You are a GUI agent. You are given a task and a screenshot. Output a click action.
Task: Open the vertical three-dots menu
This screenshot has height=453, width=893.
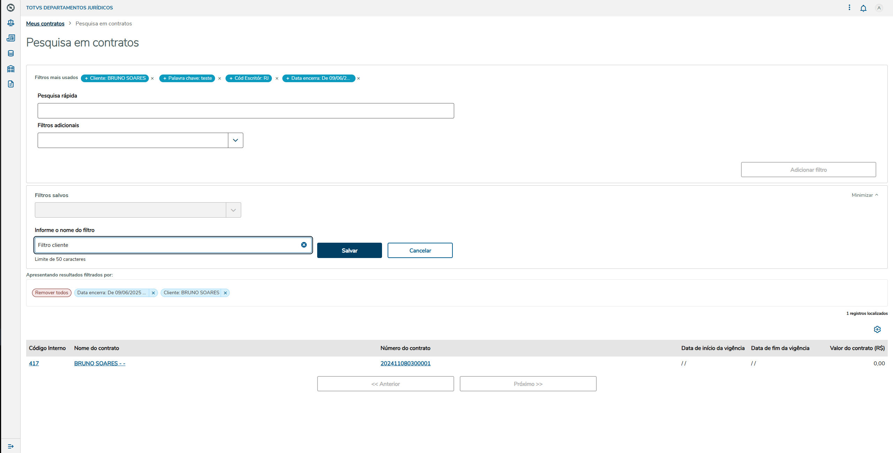tap(849, 8)
